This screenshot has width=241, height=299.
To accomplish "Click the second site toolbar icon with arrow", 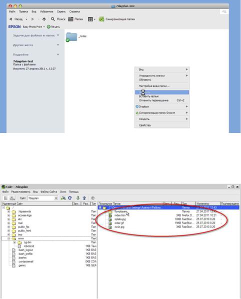I will coord(12,198).
